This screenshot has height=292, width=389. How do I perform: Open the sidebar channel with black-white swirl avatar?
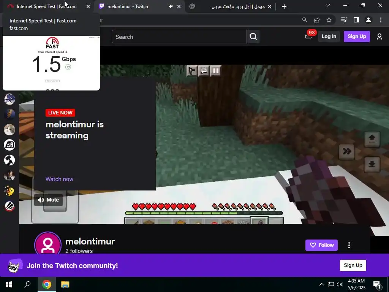[x=9, y=160]
